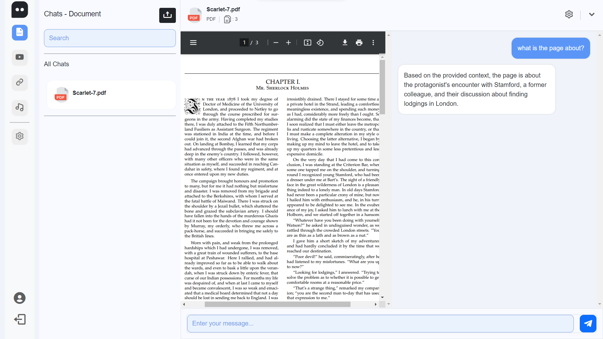Open chat settings gear in header
The image size is (603, 339).
(x=569, y=14)
